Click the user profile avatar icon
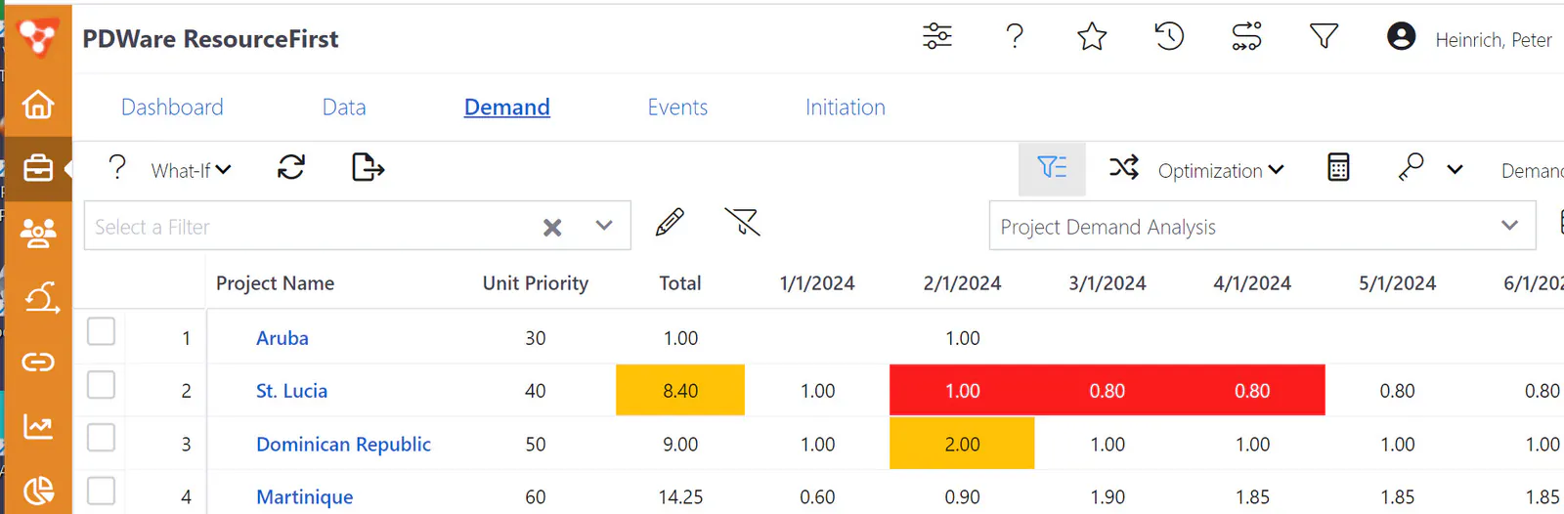 [1401, 36]
